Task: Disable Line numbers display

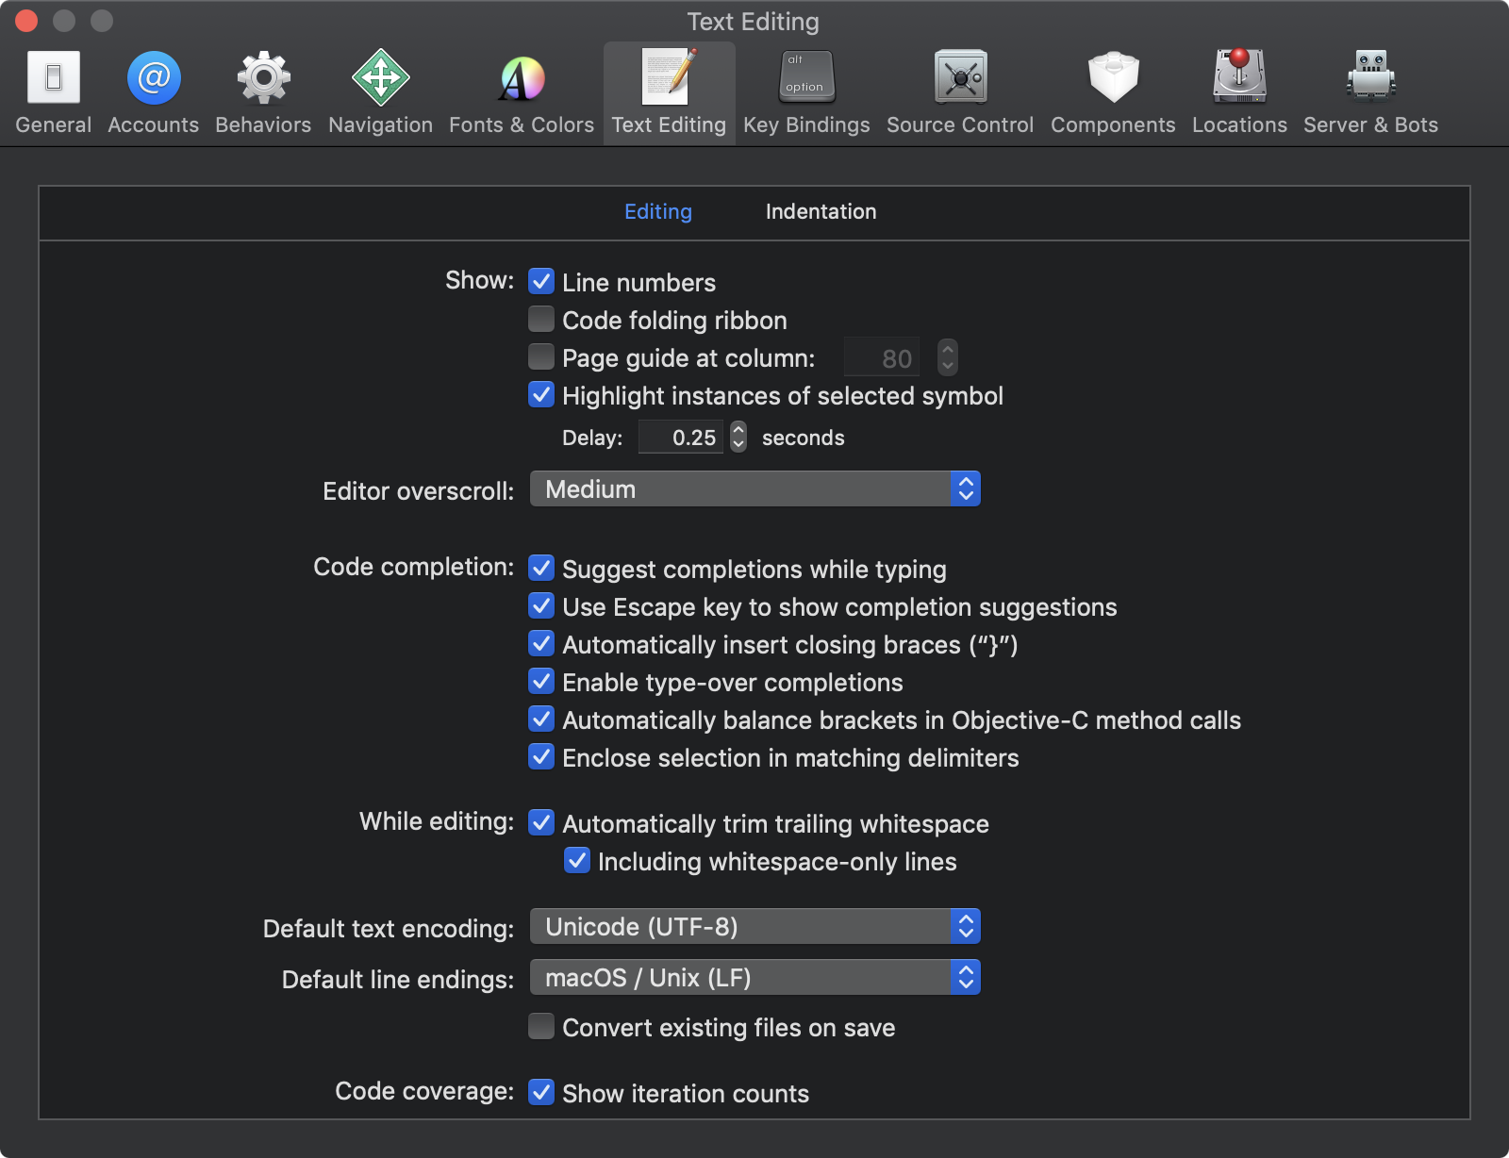Action: [x=541, y=281]
